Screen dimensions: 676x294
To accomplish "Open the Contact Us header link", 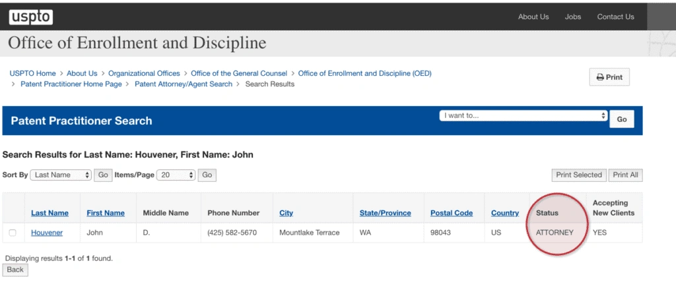I will (615, 16).
